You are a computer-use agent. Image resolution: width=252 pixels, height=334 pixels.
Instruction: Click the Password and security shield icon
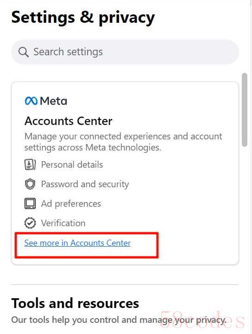(x=30, y=184)
